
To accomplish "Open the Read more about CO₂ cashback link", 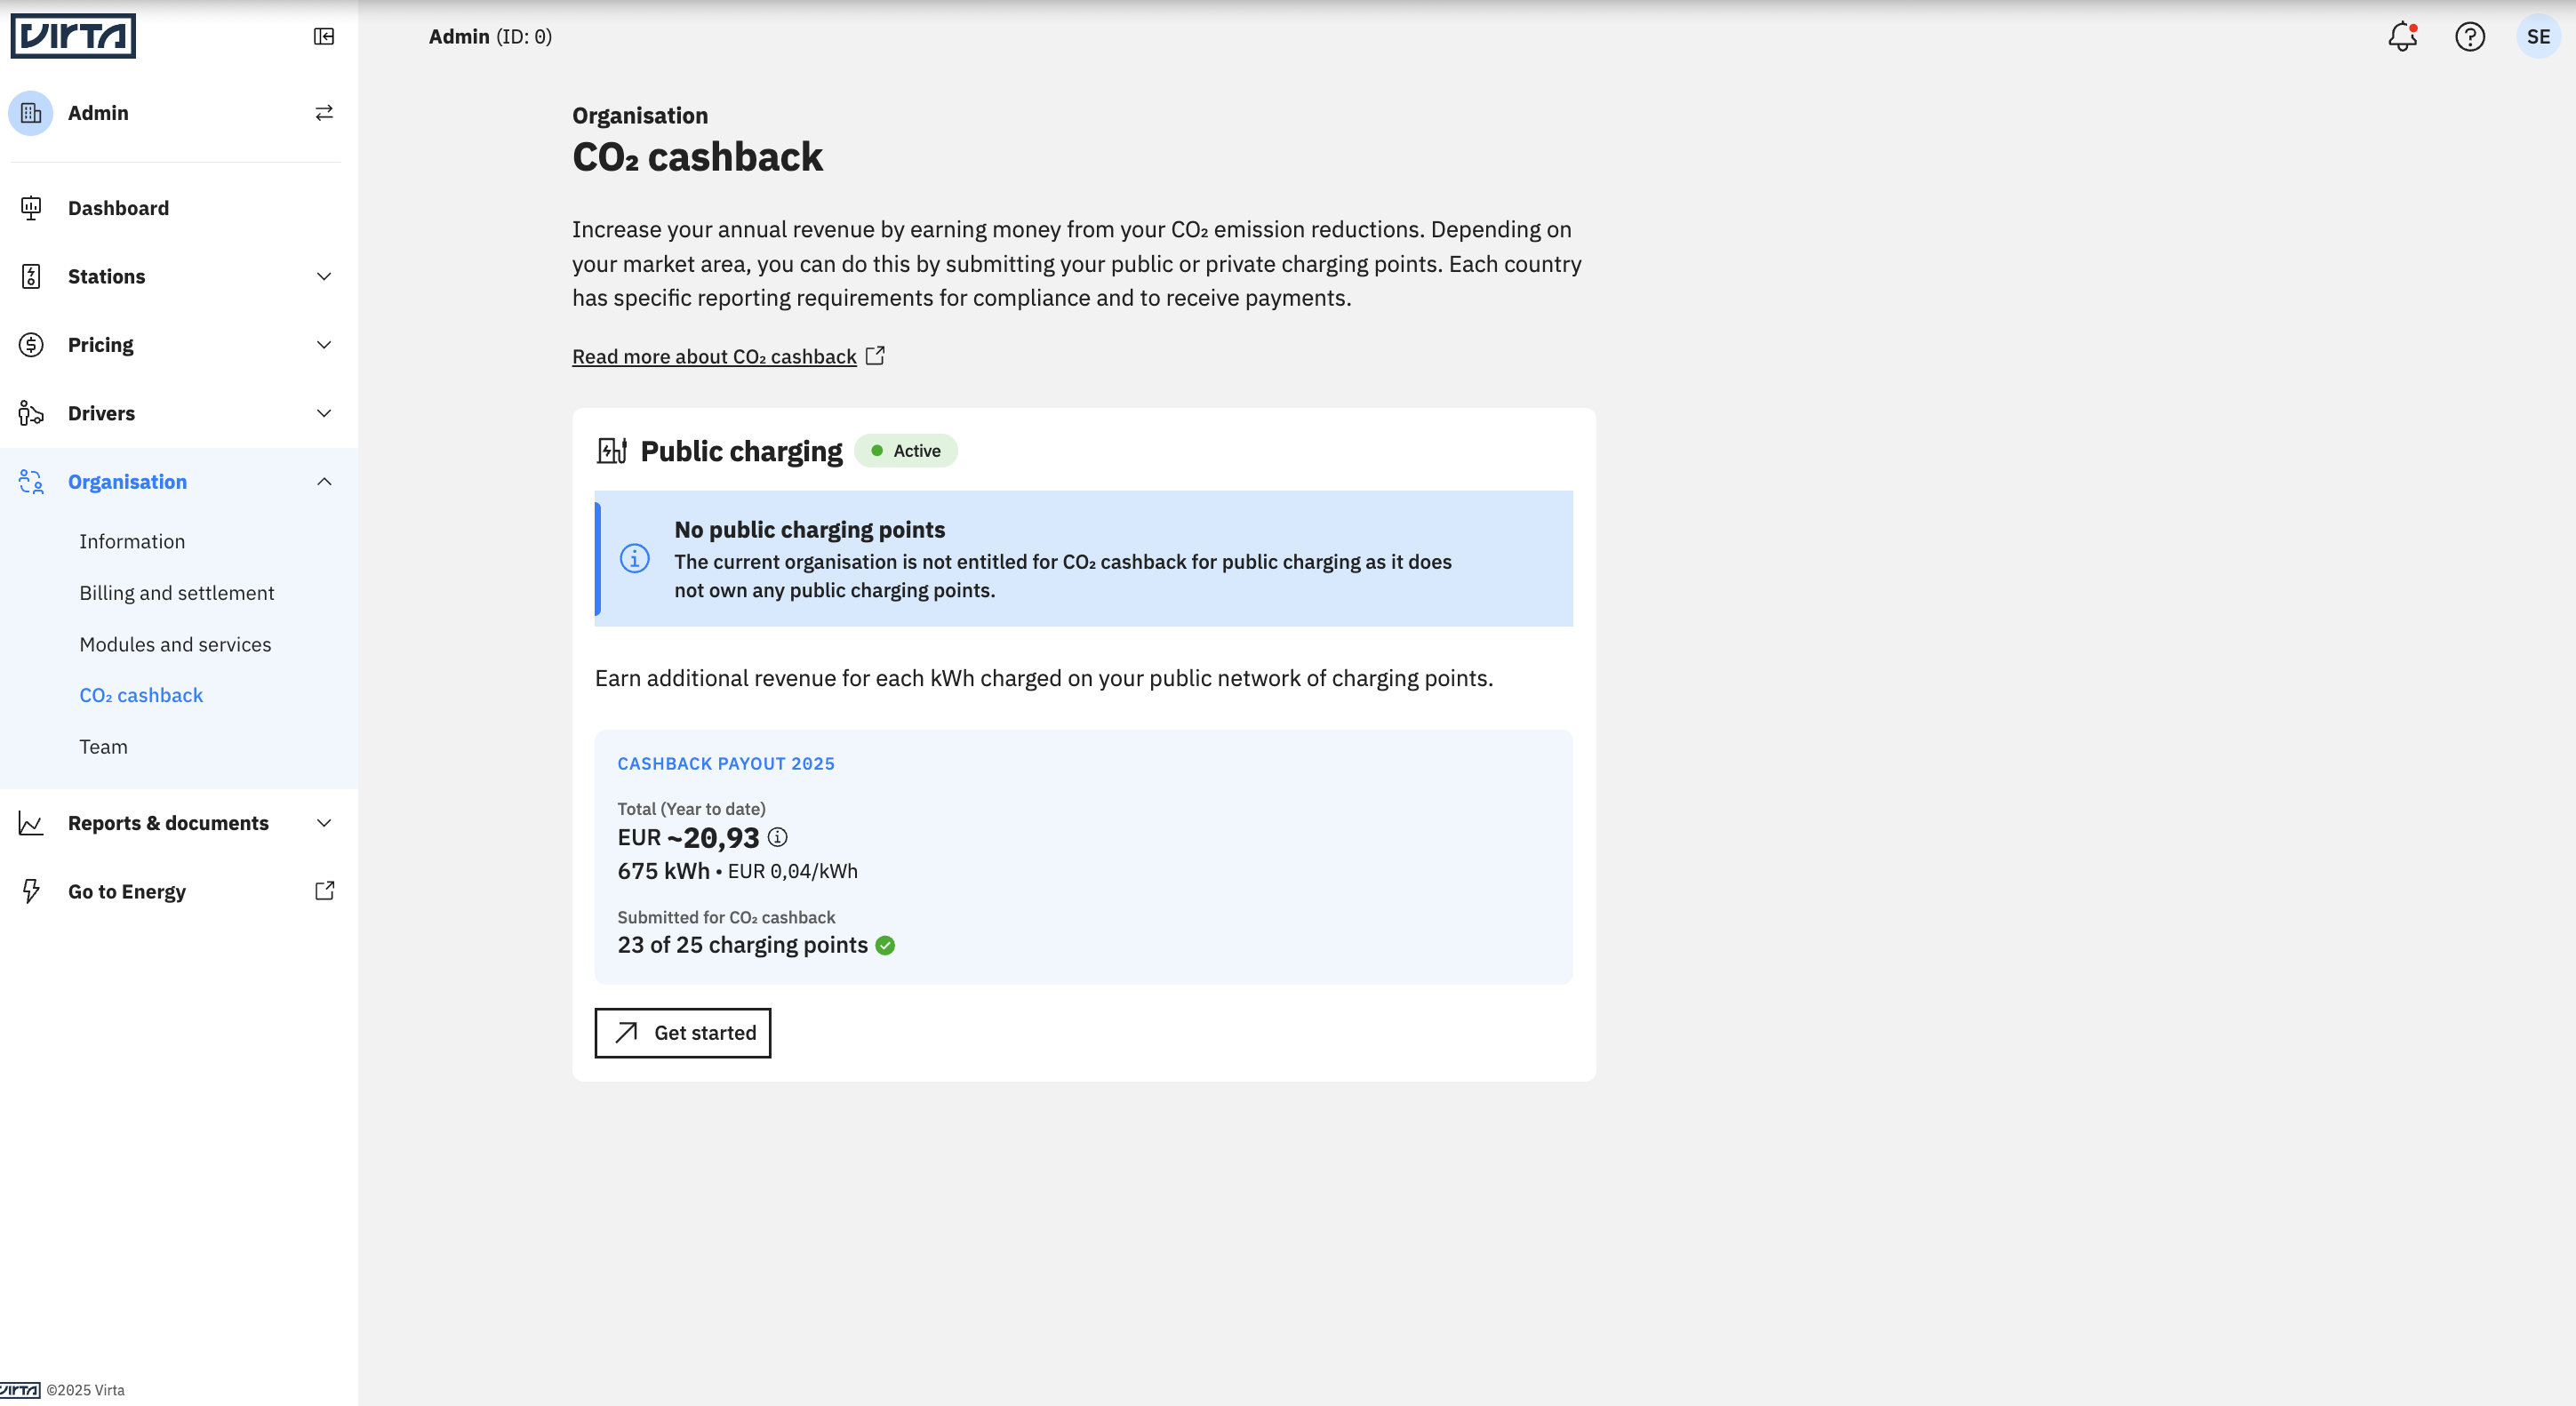I will (x=714, y=356).
